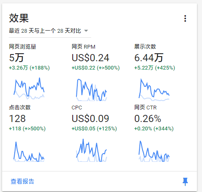This screenshot has width=202, height=192.
Task: Click the +3.26万 (+188%) change figure
Action: [x=29, y=68]
